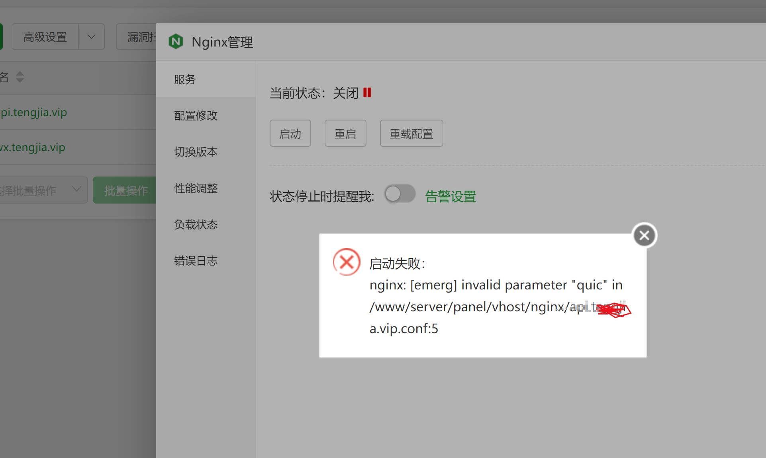
Task: Click the green 批量操作 button
Action: [125, 190]
